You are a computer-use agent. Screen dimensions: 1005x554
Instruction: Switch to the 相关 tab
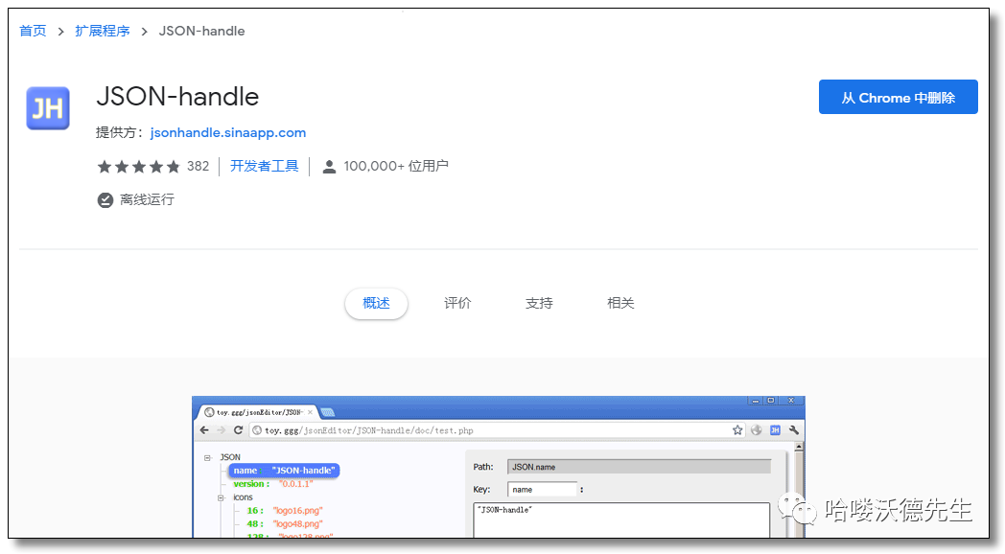click(x=620, y=303)
